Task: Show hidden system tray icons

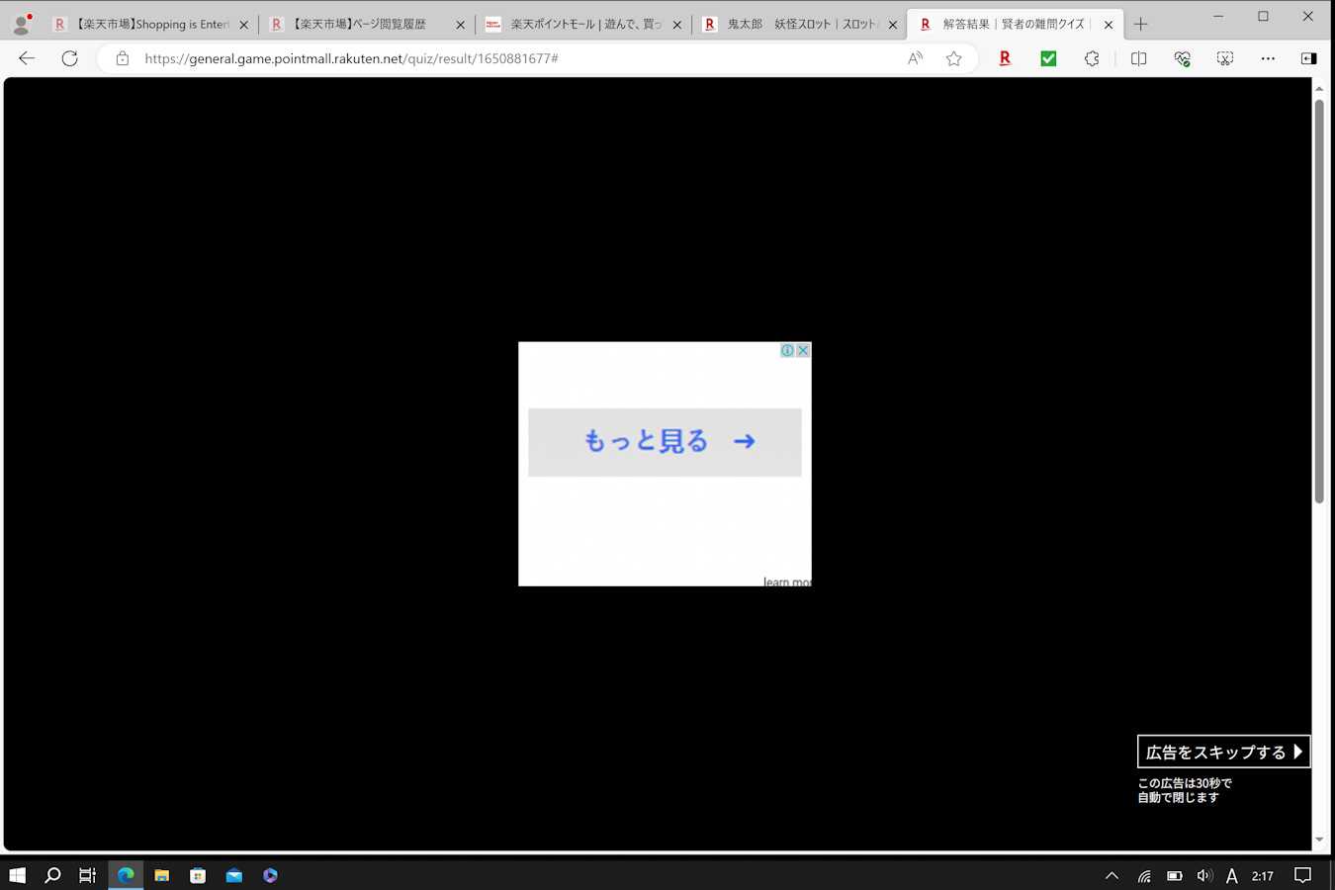Action: (x=1112, y=875)
